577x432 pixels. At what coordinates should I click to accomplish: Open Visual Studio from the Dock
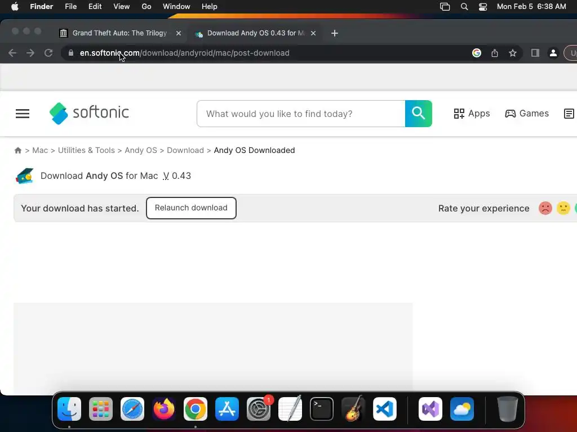[430, 409]
